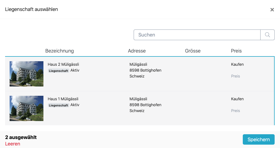Image resolution: width=280 pixels, height=148 pixels.
Task: Click Kaufen in the Haus 1 row
Action: (x=237, y=99)
